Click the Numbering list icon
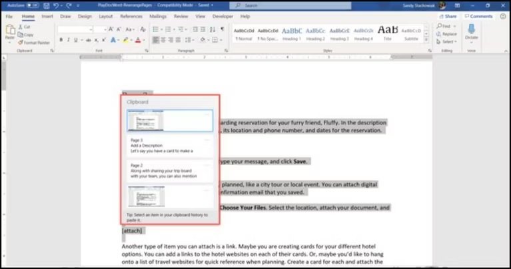The height and width of the screenshot is (269, 511). (168, 29)
